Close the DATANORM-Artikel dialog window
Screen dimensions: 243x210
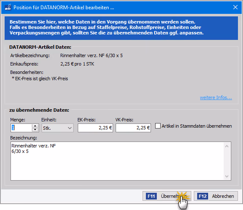pyautogui.click(x=235, y=7)
